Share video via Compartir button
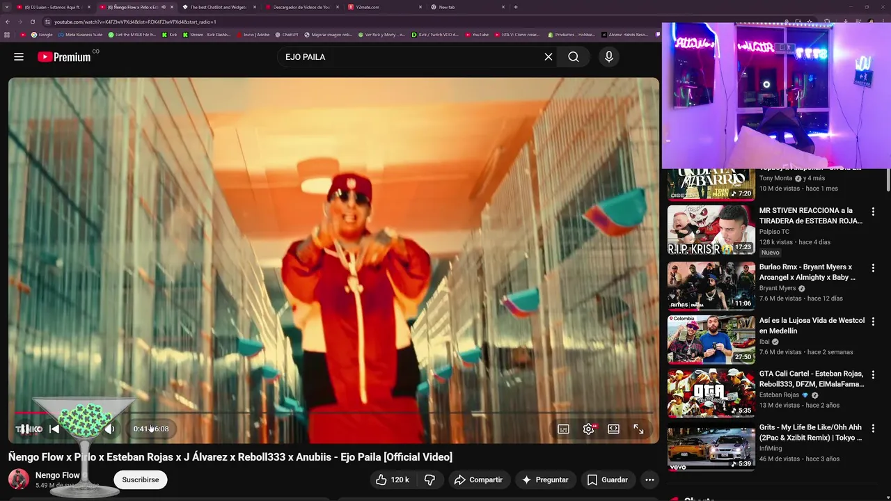891x501 pixels. (x=478, y=479)
